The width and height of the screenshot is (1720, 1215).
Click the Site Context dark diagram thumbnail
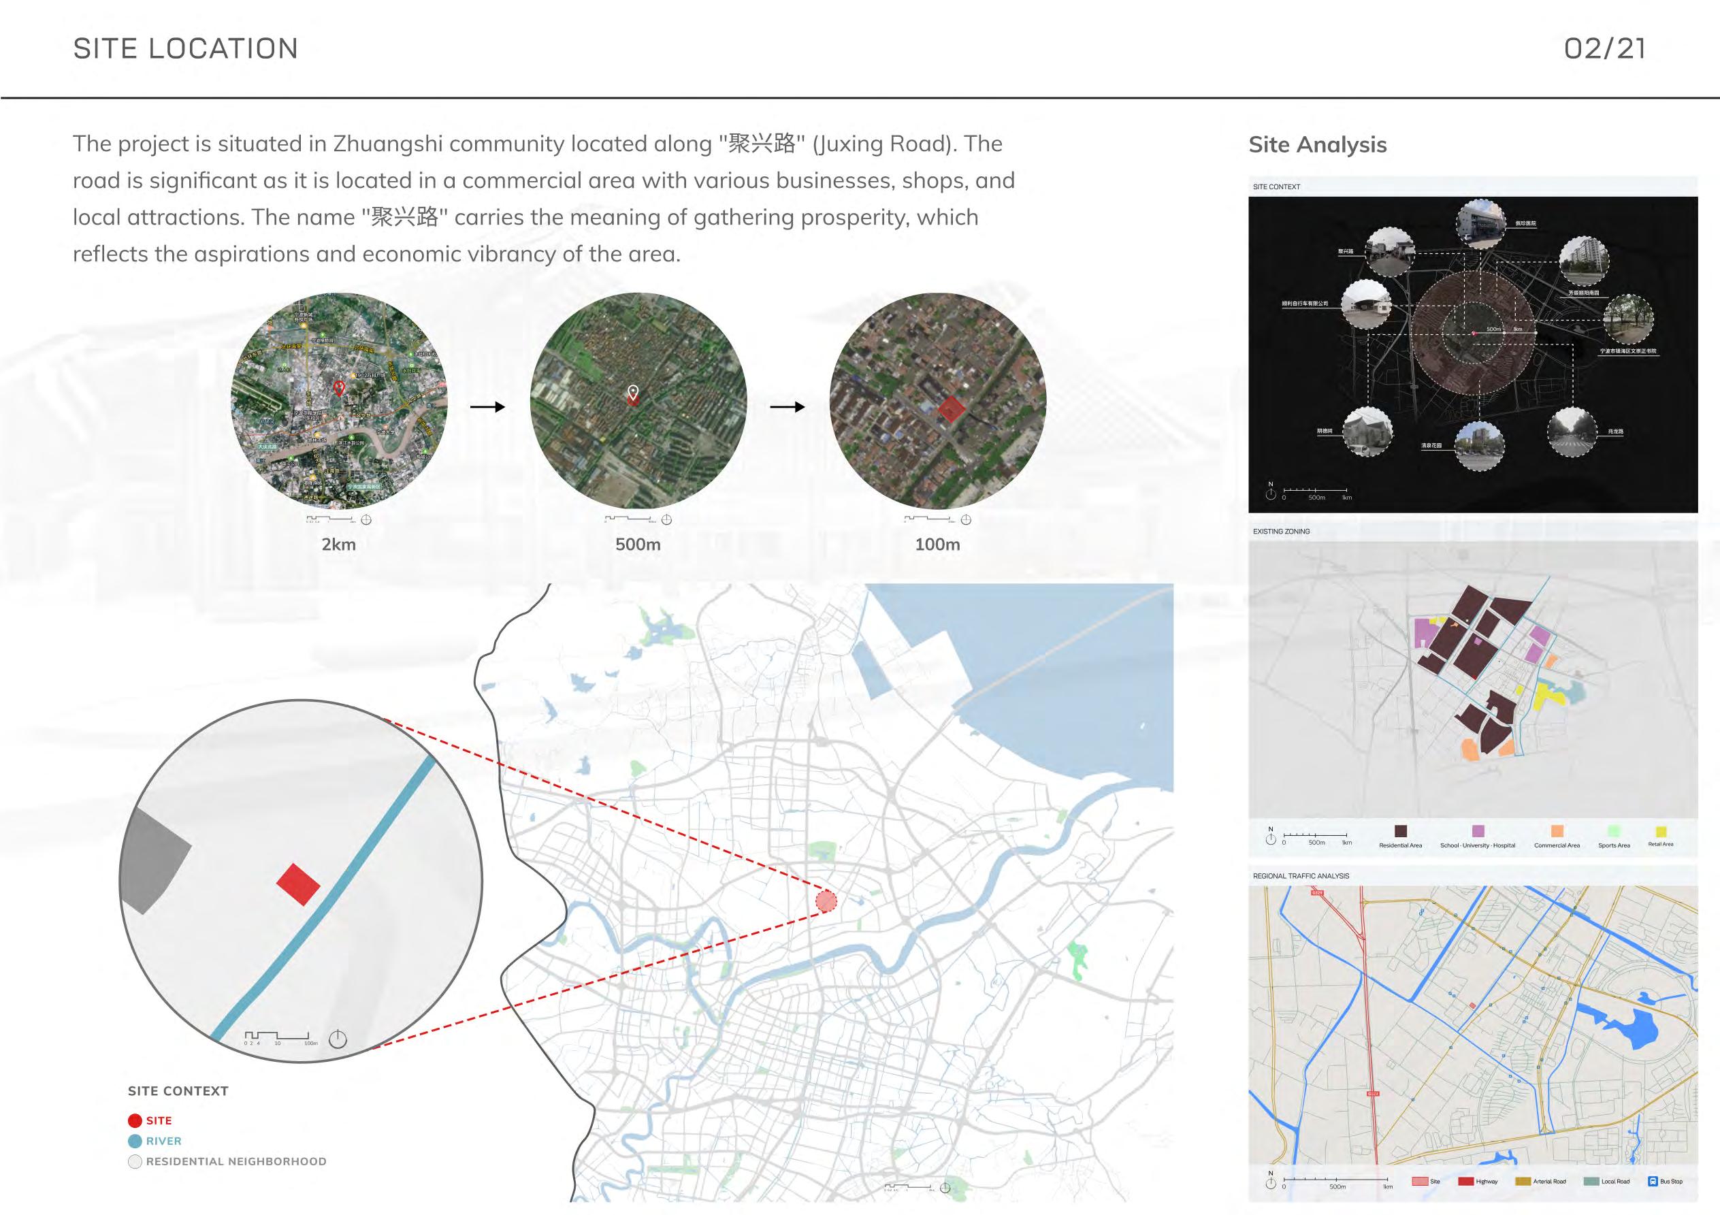(1472, 353)
